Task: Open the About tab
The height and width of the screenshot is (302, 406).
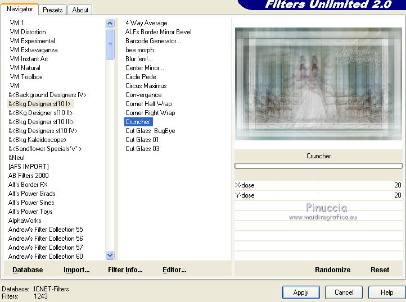Action: coord(80,10)
